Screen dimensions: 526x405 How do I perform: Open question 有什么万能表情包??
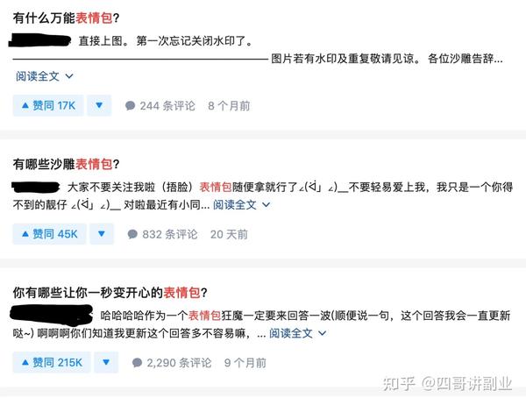click(x=66, y=18)
